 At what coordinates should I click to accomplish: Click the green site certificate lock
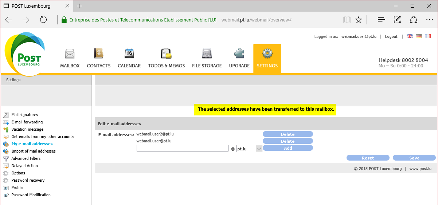pos(64,20)
